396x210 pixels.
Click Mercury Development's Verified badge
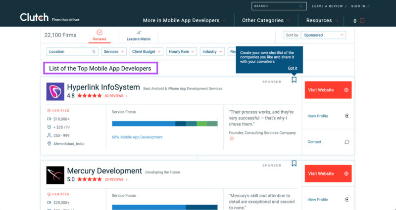click(58, 194)
